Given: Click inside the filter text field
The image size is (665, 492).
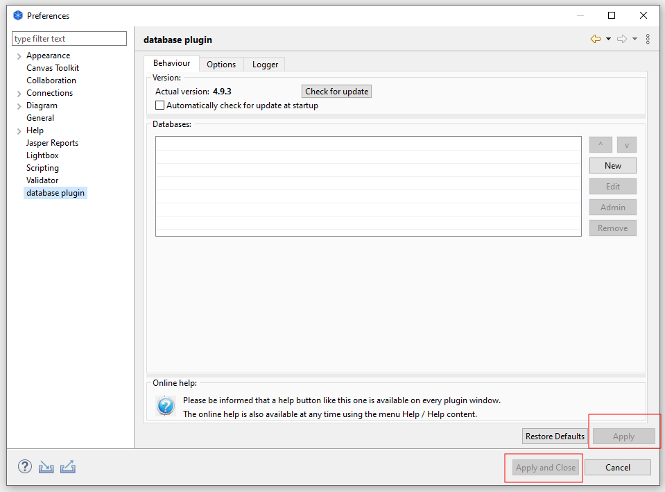Looking at the screenshot, I should [69, 38].
